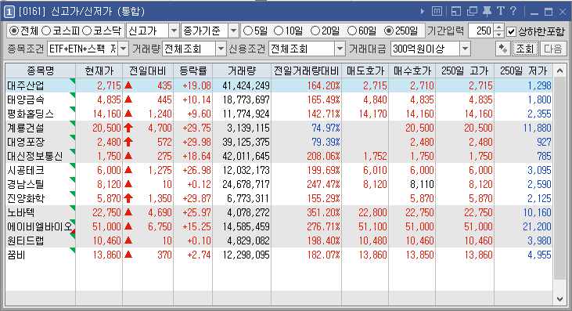Click the memo 'm' icon in title bar
572x311 pixels.
click(x=437, y=11)
